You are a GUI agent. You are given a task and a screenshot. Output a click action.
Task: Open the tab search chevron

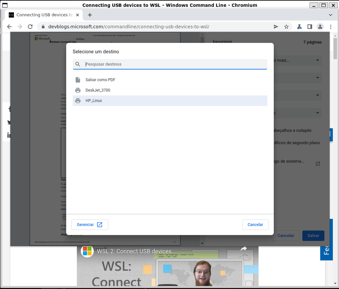[x=331, y=15]
